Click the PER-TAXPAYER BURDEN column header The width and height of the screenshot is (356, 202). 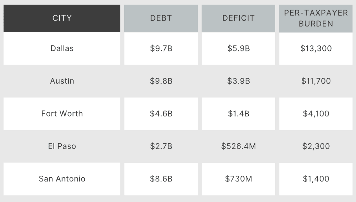point(316,18)
